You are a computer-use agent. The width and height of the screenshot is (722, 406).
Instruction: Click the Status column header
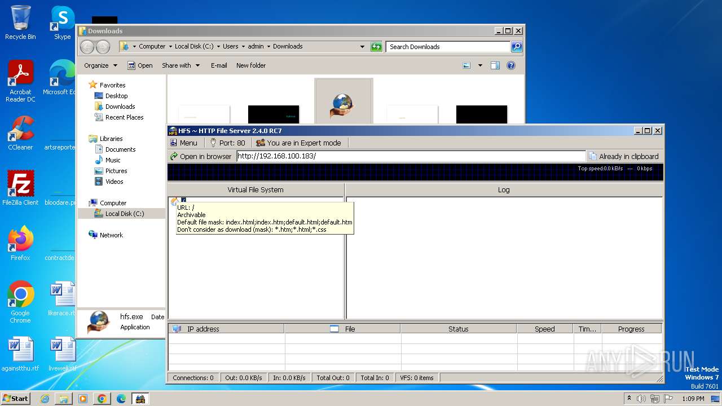click(458, 329)
